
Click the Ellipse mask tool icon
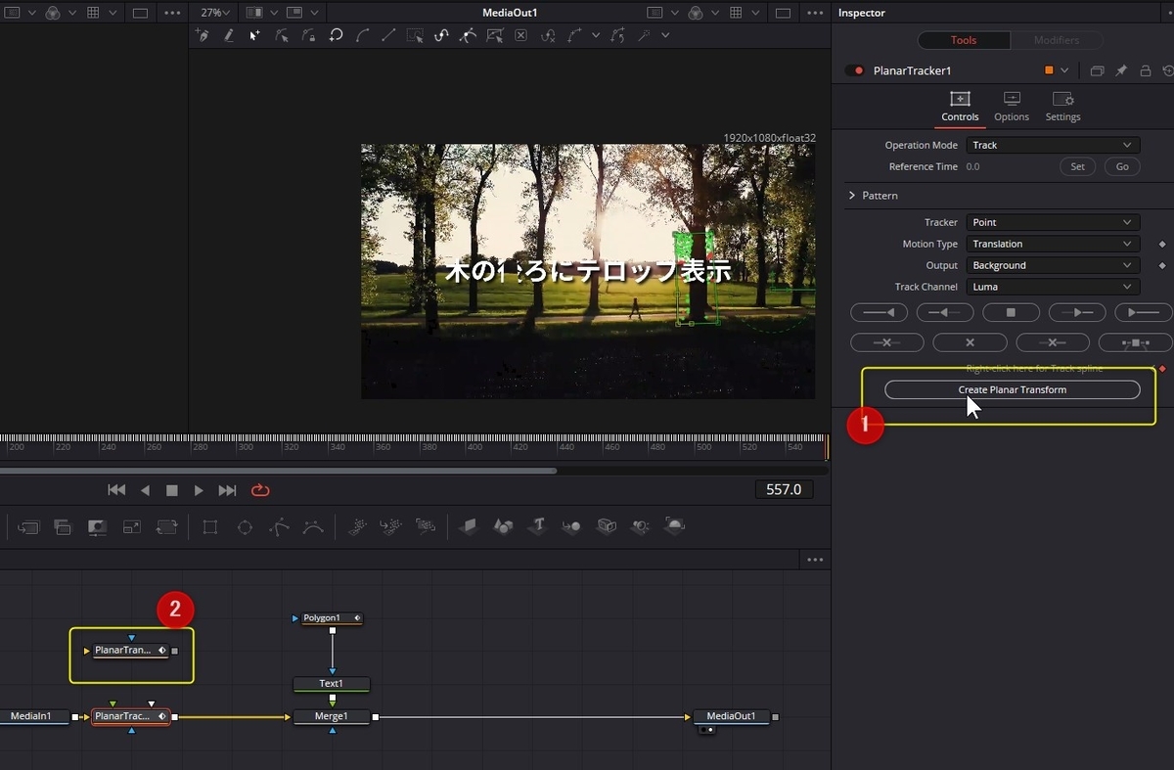click(245, 527)
